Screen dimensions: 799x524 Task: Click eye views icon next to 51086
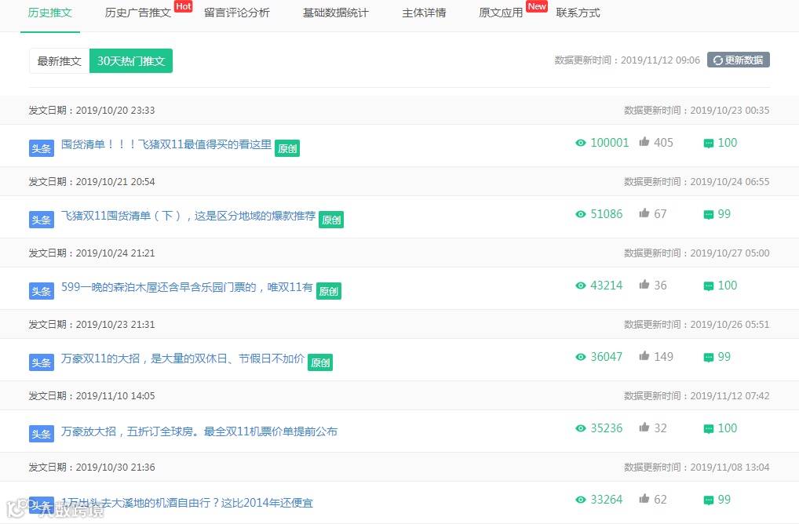pos(580,214)
